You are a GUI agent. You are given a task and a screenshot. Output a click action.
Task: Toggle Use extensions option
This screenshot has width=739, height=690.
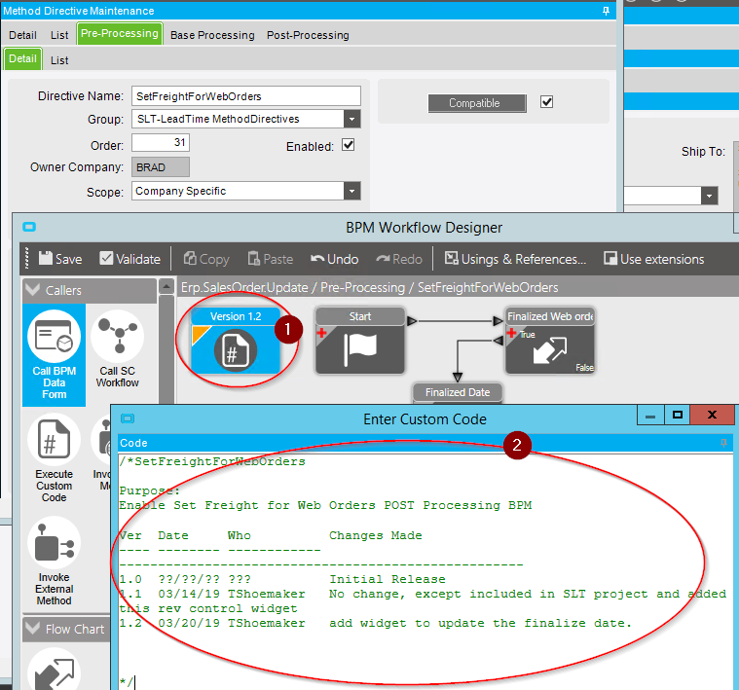[654, 259]
